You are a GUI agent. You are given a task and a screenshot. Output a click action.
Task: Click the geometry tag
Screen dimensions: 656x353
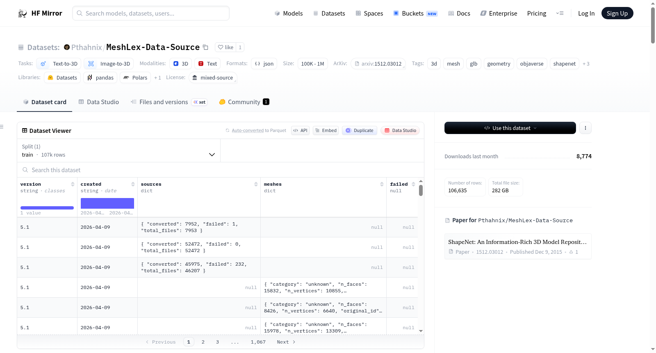click(x=499, y=64)
